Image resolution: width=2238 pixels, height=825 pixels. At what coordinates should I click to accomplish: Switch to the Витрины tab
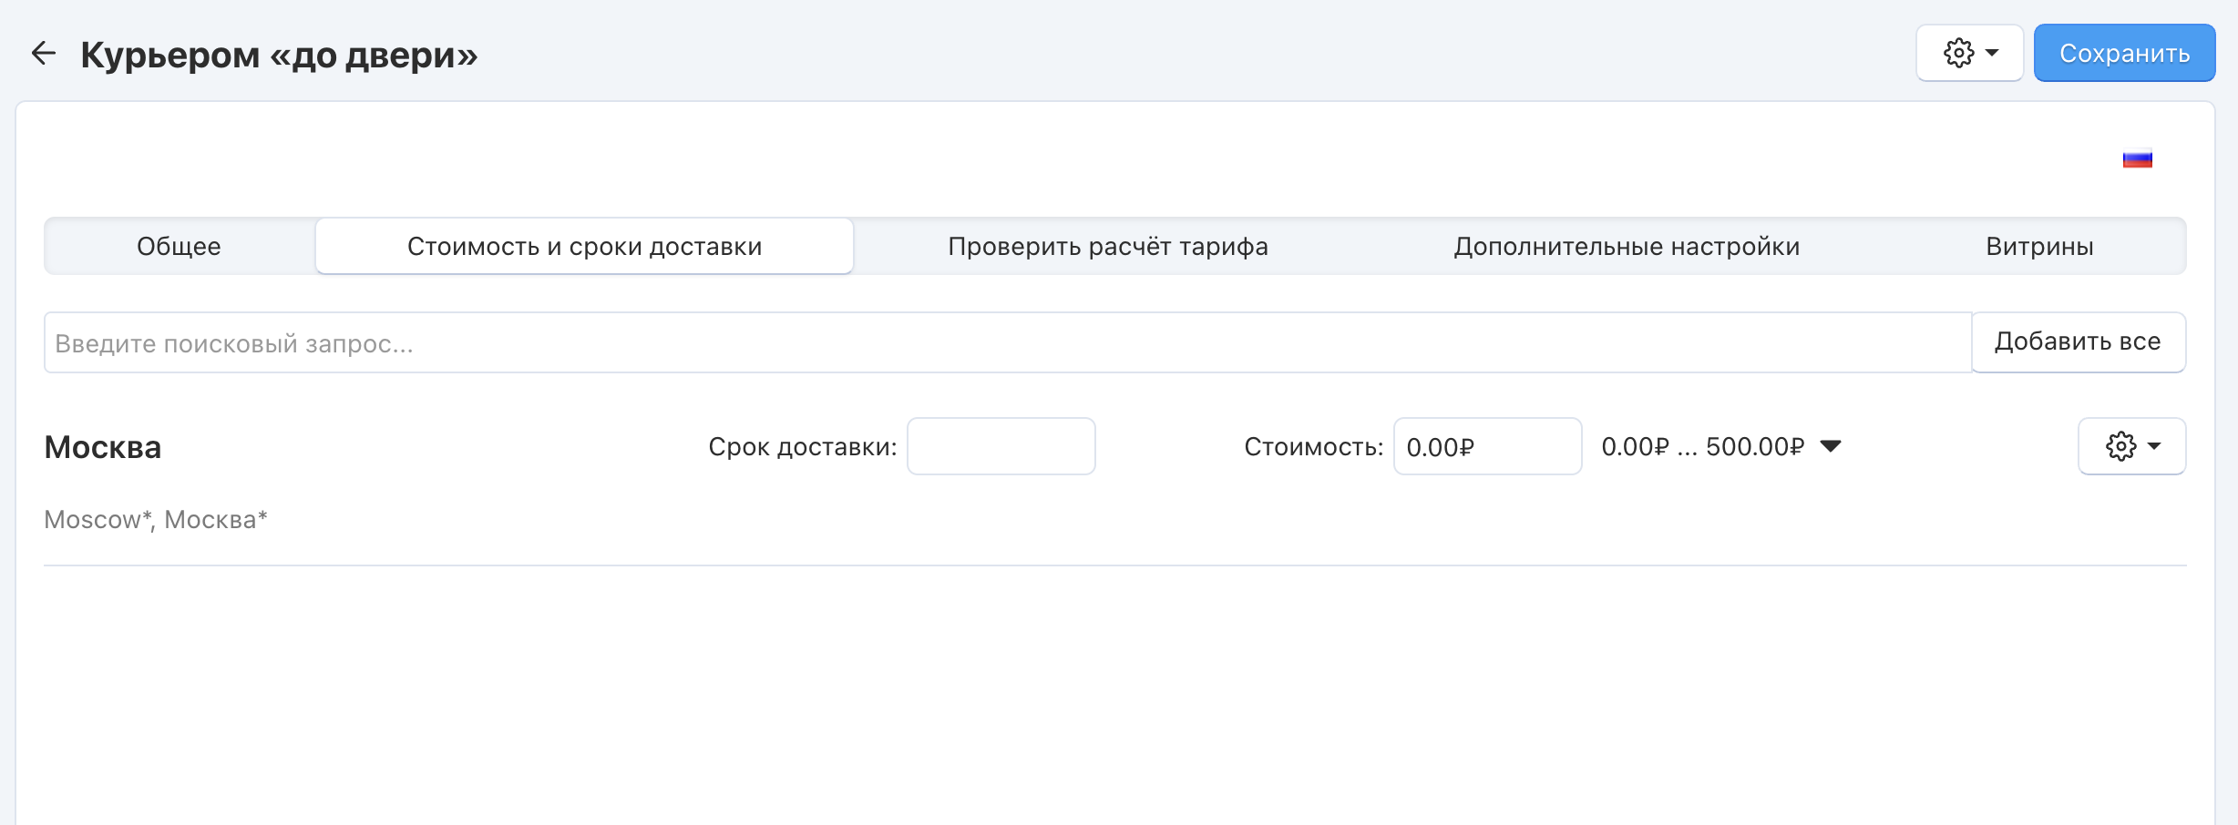[2039, 247]
